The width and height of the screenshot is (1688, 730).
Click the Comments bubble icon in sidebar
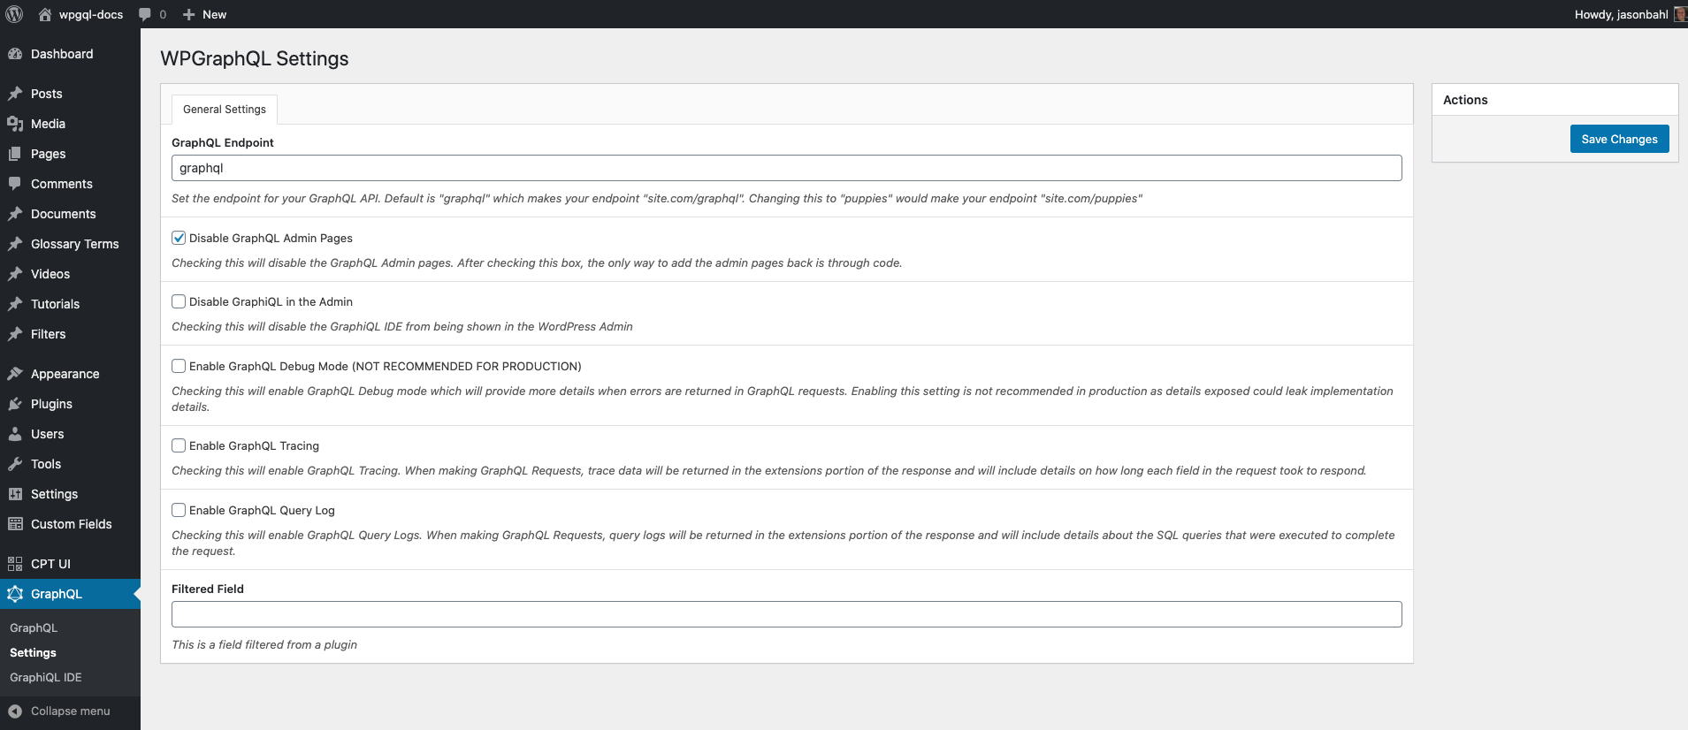tap(15, 184)
